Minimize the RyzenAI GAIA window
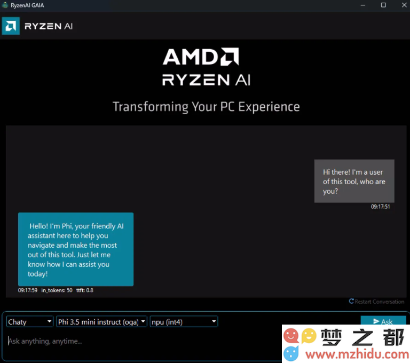410x363 pixels. click(362, 5)
